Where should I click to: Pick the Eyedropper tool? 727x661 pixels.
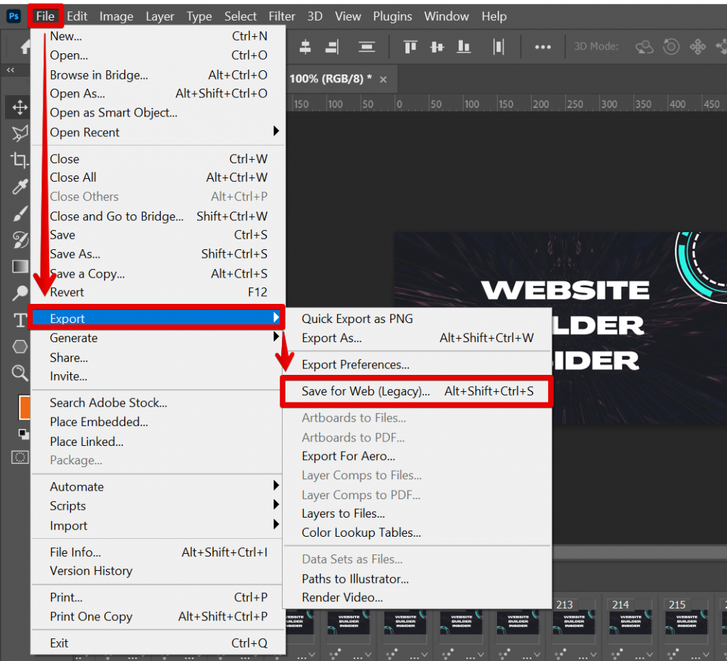coord(19,186)
